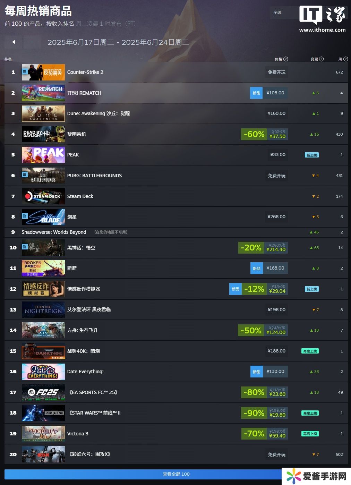351x485 pixels.
Task: Open the 全球 region dropdown
Action: point(284,12)
